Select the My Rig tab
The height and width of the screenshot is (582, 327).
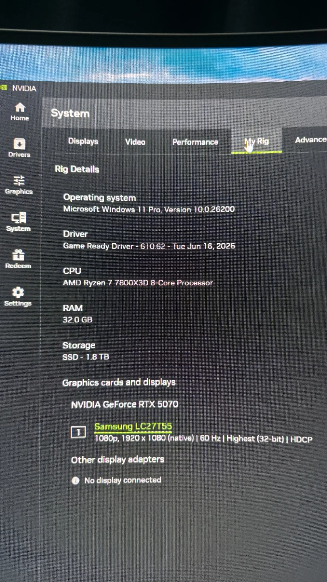(x=256, y=141)
